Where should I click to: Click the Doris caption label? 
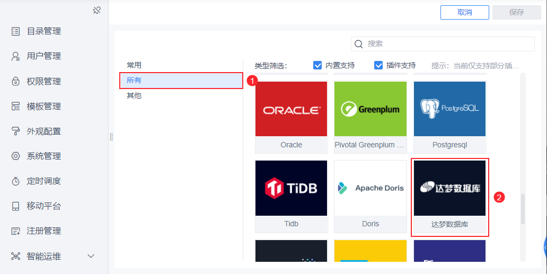370,224
